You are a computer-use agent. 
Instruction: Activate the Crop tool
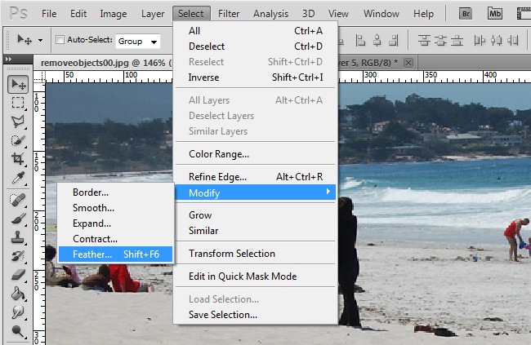tap(17, 159)
